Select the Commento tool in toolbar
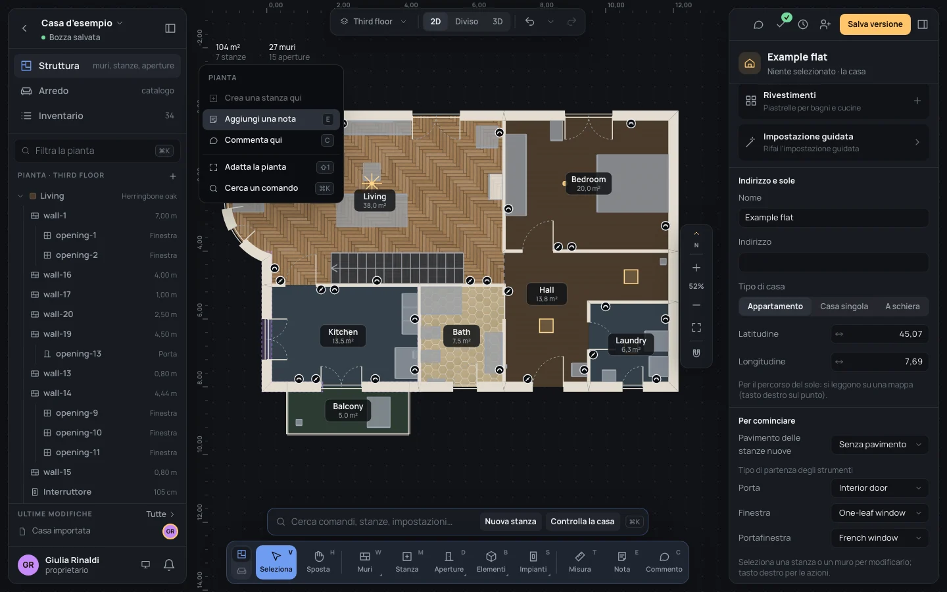Viewport: 947px width, 592px height. coord(664,562)
